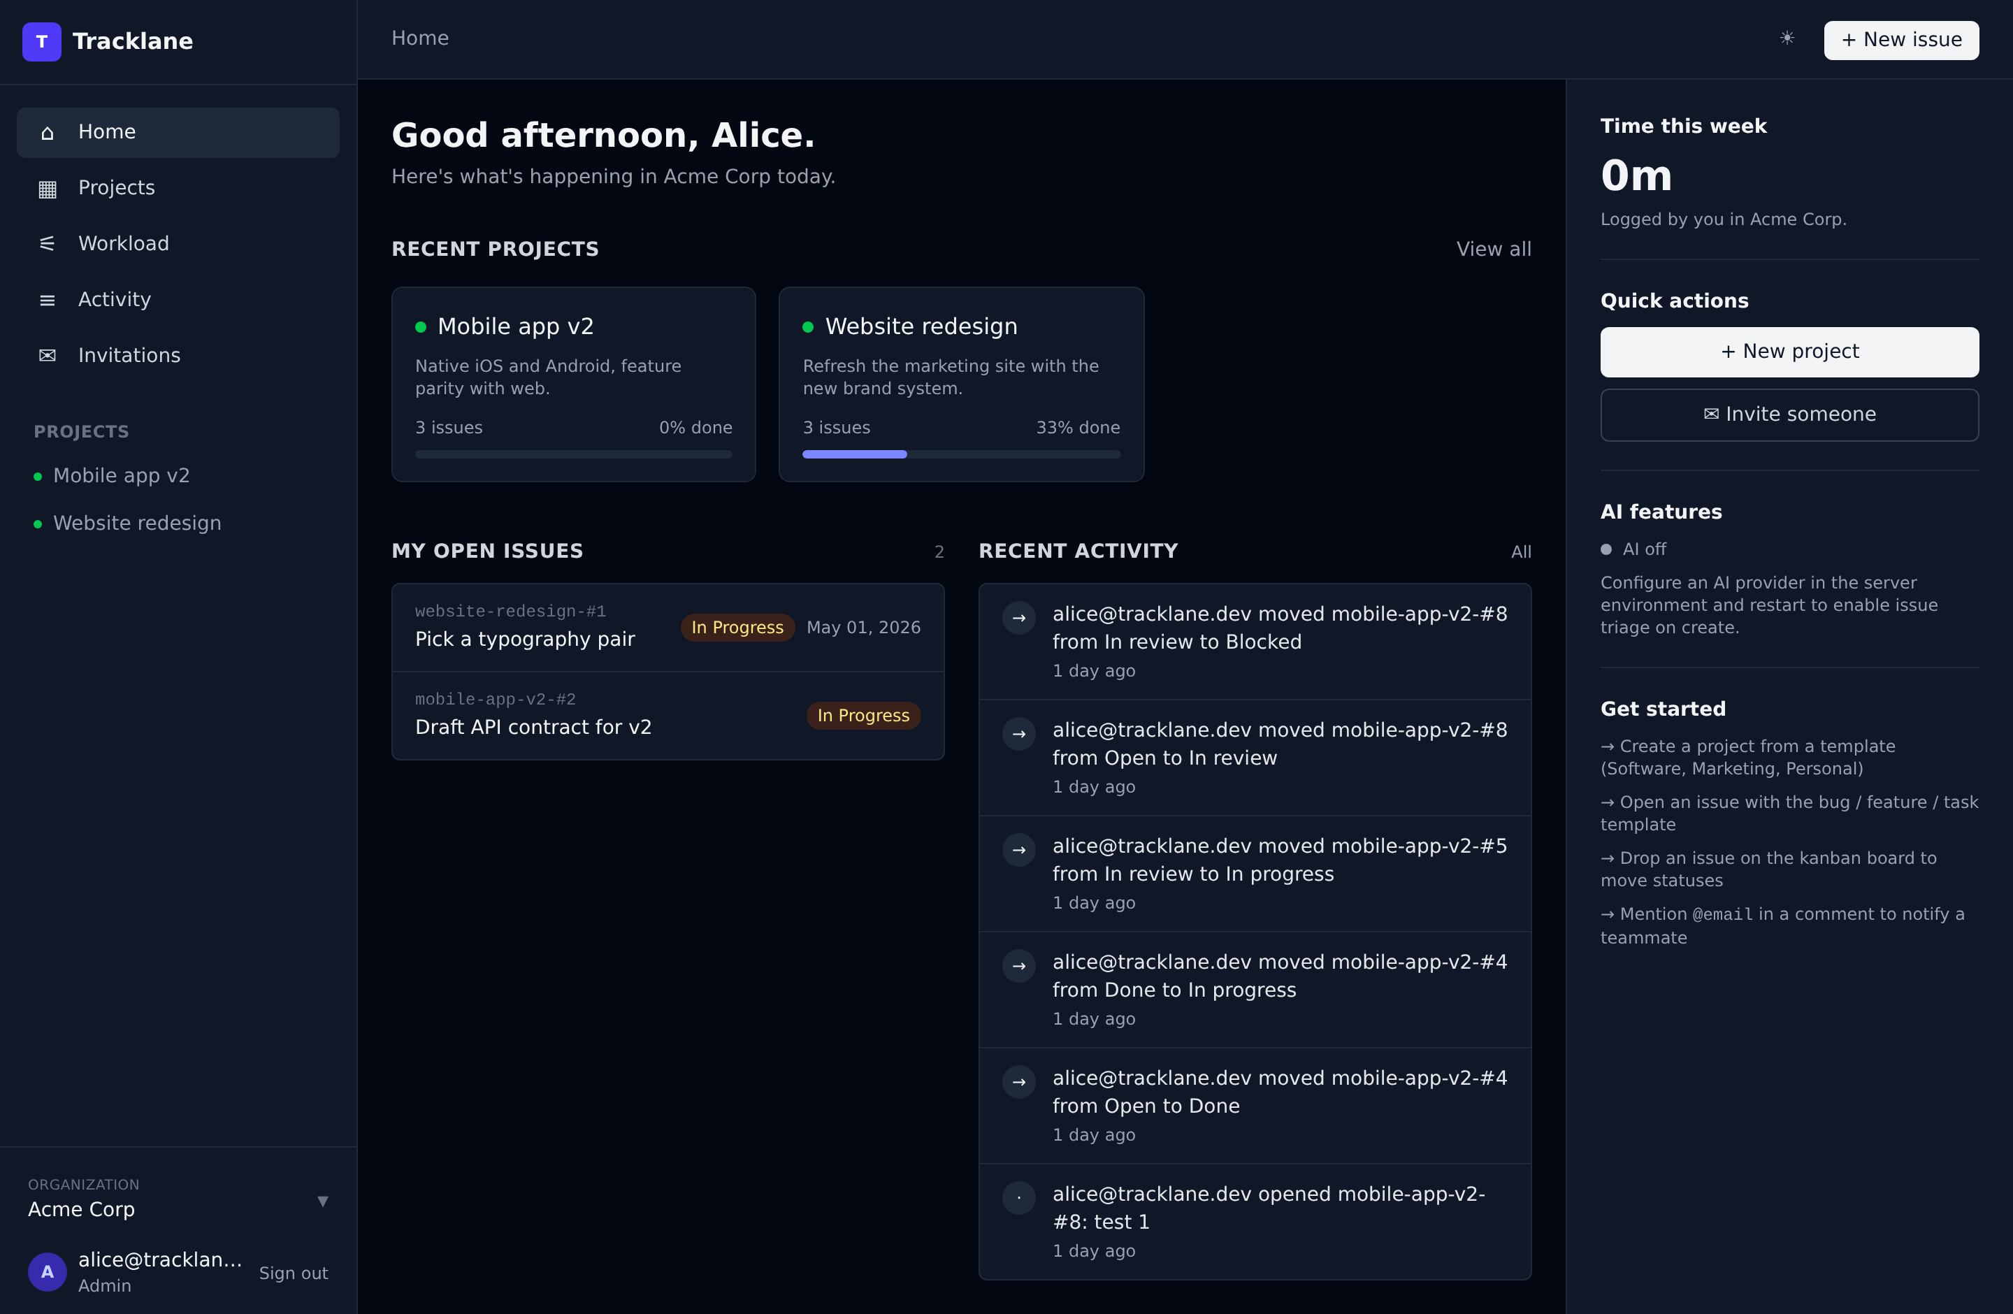Viewport: 2013px width, 1314px height.
Task: Click alice's avatar circle in sidebar
Action: click(x=48, y=1272)
